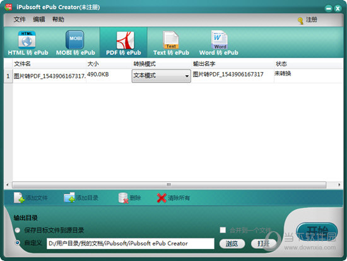The height and width of the screenshot is (261, 347).
Task: Click the 添加文件 add file icon
Action: [19, 198]
